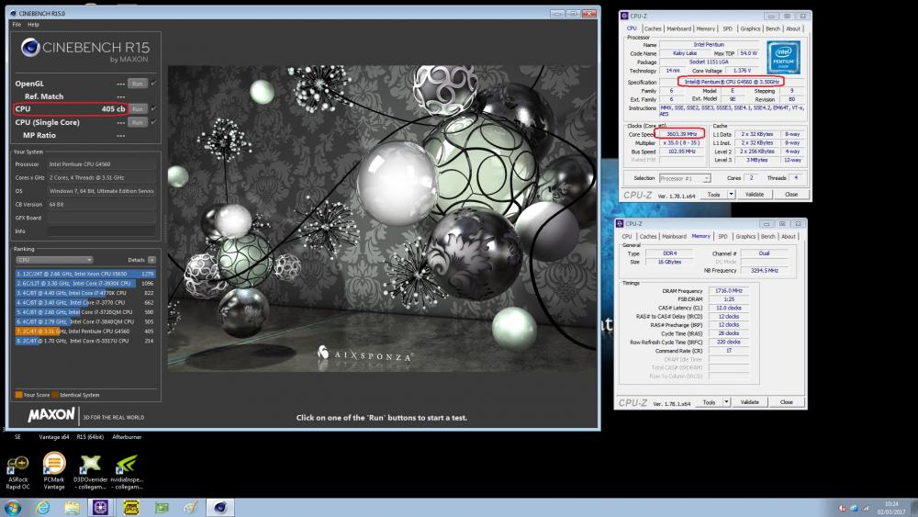Screen dimensions: 918x517
Task: Select the orange Pentium G4560 ranking bar
Action: click(85, 331)
